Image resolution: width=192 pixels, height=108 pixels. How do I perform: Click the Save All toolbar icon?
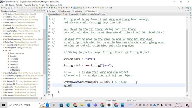(9, 8)
